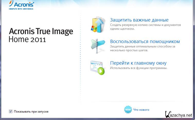
Task: Click the 'Показывать при запуске' label text
Action: 31,112
